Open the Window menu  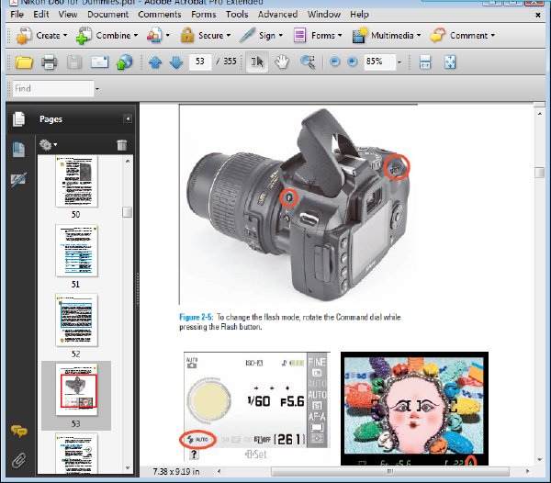pyautogui.click(x=324, y=15)
